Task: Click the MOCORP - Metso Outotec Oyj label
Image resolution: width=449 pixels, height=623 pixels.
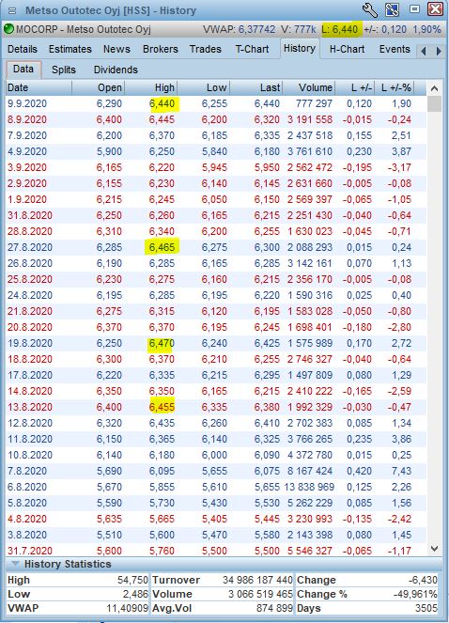Action: coord(84,29)
